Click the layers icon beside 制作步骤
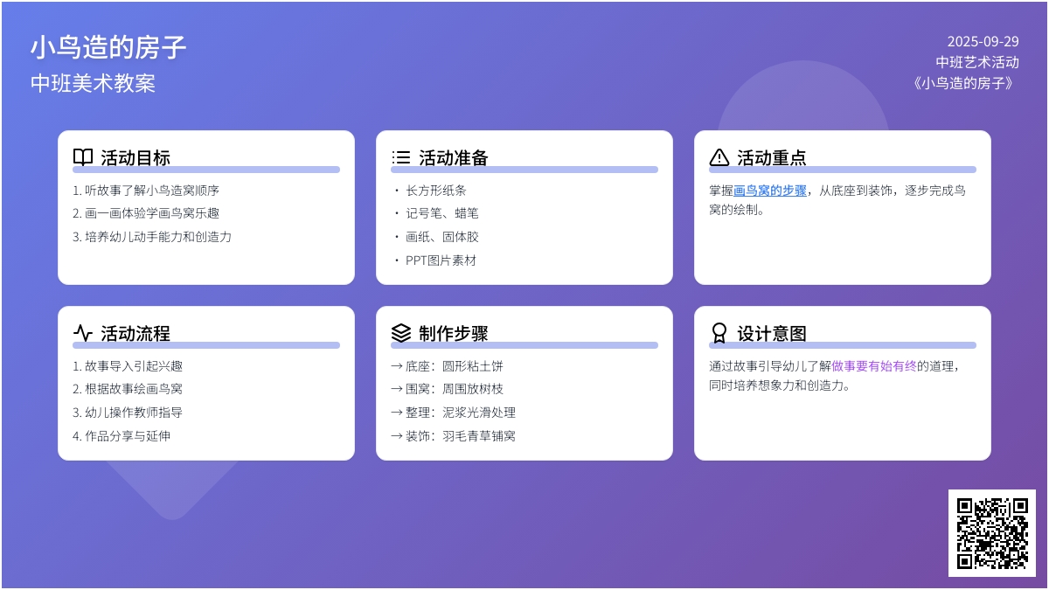The width and height of the screenshot is (1049, 590). point(401,333)
